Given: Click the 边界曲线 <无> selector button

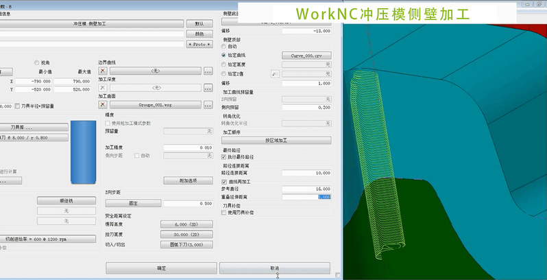Looking at the screenshot, I should [x=155, y=71].
